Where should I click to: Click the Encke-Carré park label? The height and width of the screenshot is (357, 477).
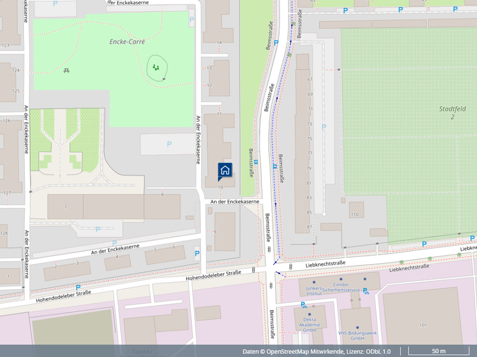(127, 42)
